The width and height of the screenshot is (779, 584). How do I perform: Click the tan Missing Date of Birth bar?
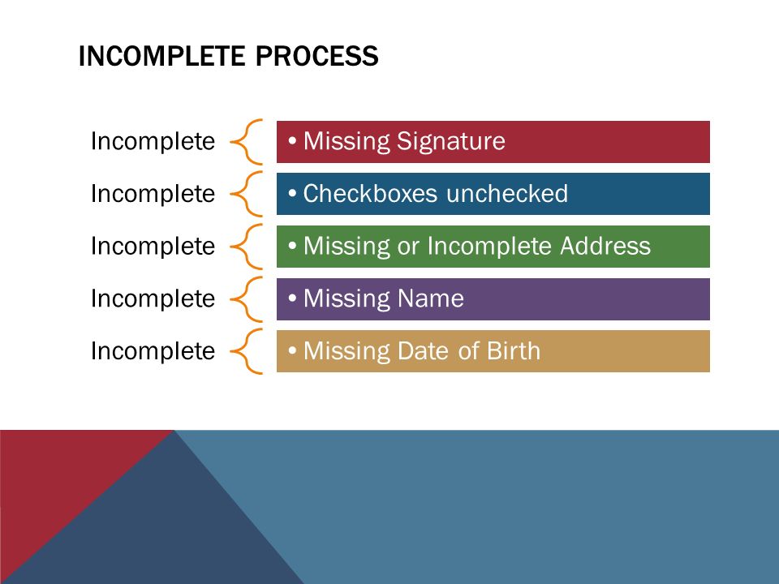coord(493,351)
